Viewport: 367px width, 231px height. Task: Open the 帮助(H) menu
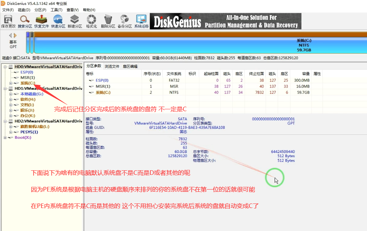(89, 10)
